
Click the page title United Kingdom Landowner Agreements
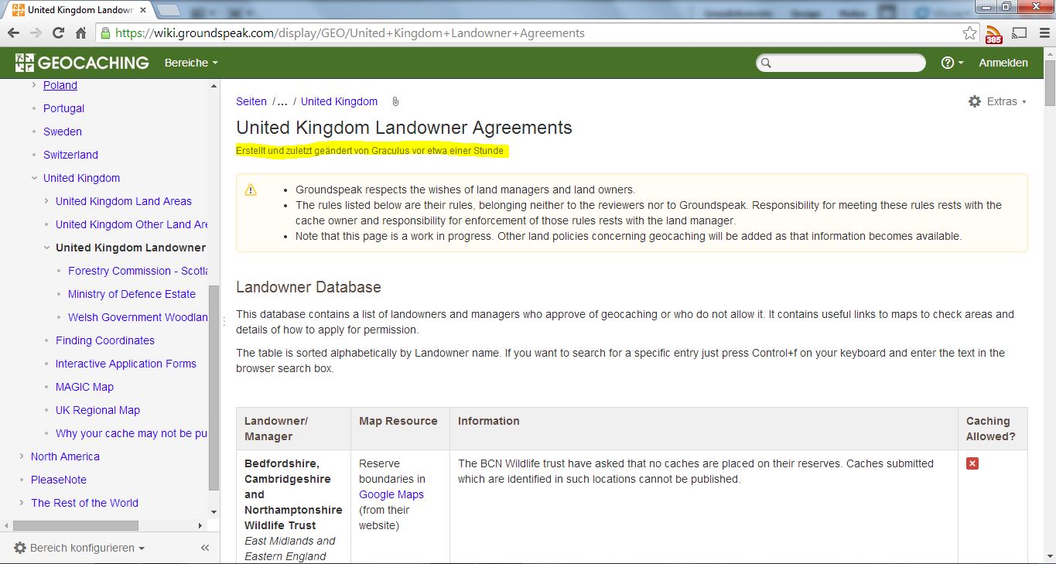pos(404,128)
